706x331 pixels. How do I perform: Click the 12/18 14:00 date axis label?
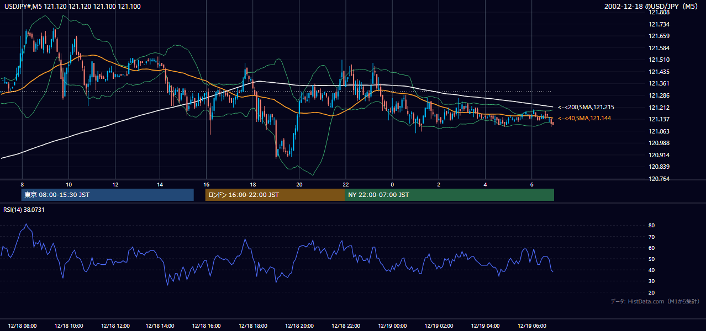pyautogui.click(x=161, y=325)
